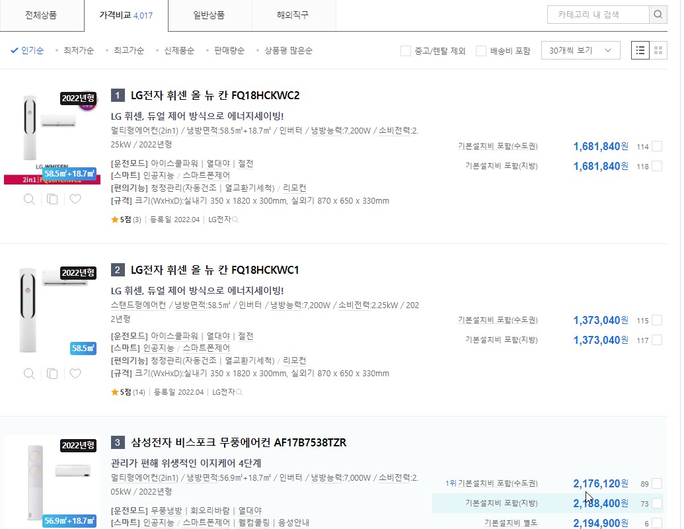Viewport: 684px width, 529px height.
Task: Zoom image icon under FQ18HCKWC2 product
Action: tap(29, 200)
